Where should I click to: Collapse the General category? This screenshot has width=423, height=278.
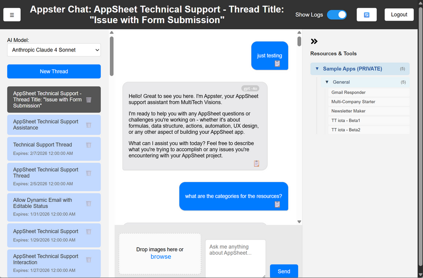(x=365, y=82)
